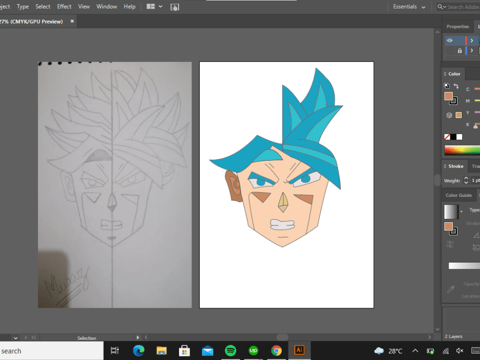Select the white swatch in Color panel

[x=459, y=136]
